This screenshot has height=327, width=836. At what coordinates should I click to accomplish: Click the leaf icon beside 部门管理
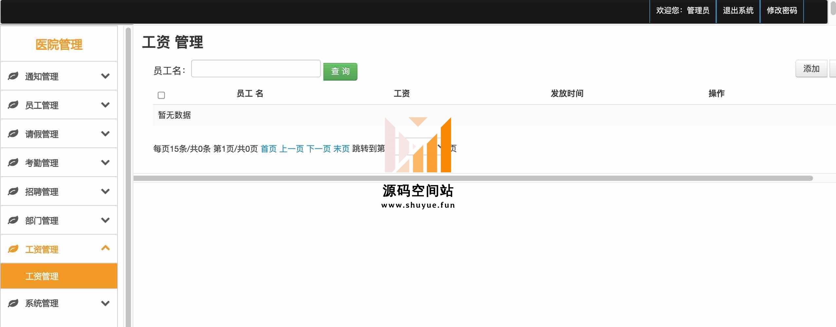coord(13,220)
